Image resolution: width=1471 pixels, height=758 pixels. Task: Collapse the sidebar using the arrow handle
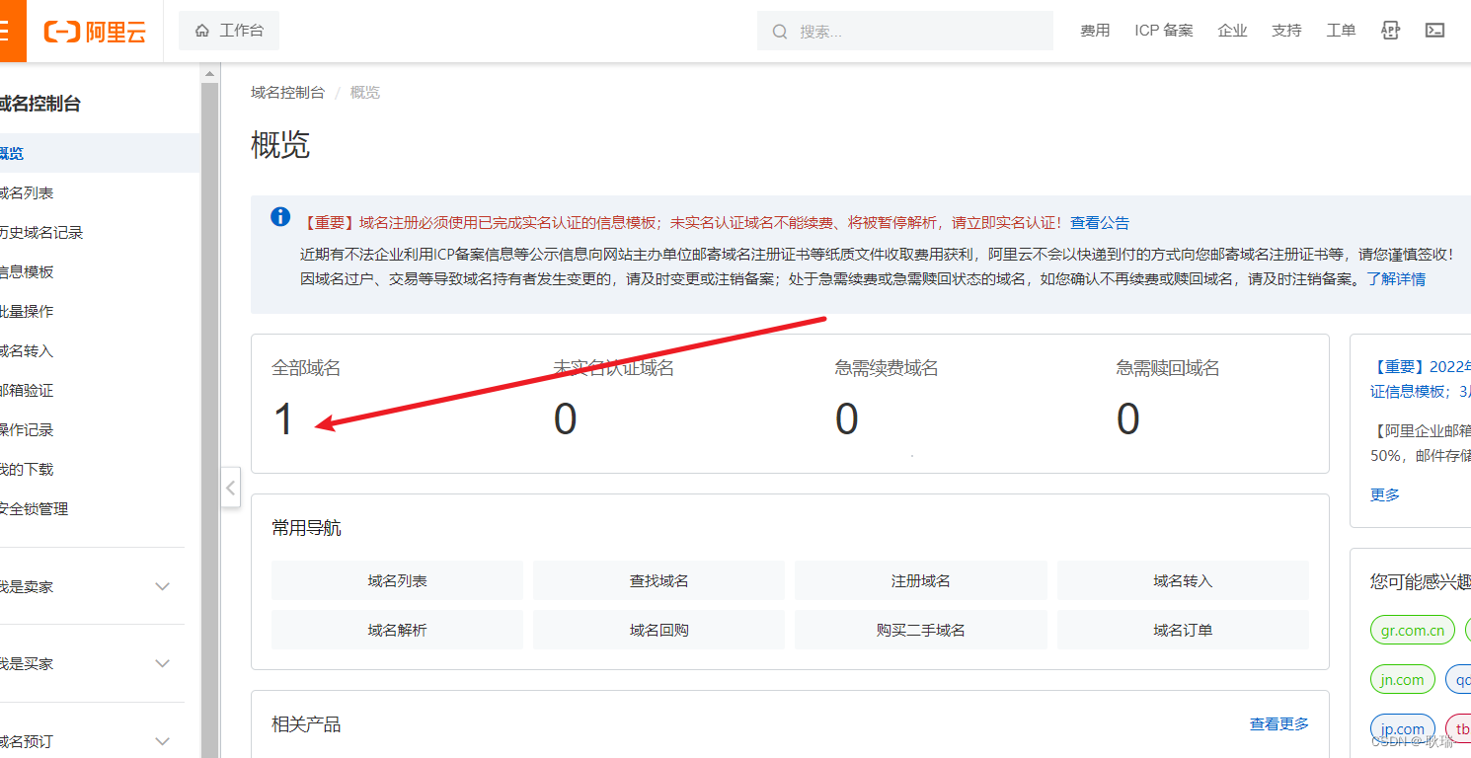coord(230,487)
